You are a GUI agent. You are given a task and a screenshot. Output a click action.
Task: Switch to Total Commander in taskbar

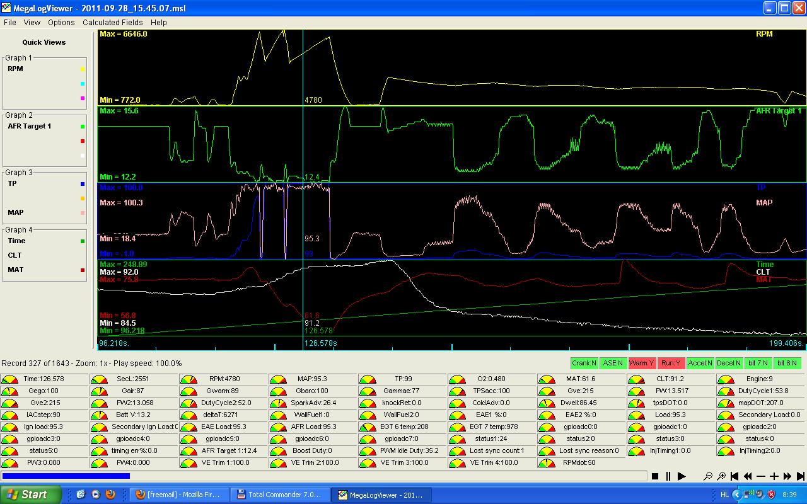pos(279,495)
